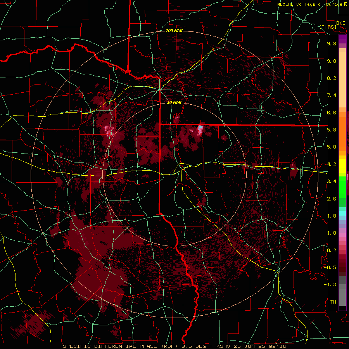Click the cyan band of the color bar

tap(342, 213)
